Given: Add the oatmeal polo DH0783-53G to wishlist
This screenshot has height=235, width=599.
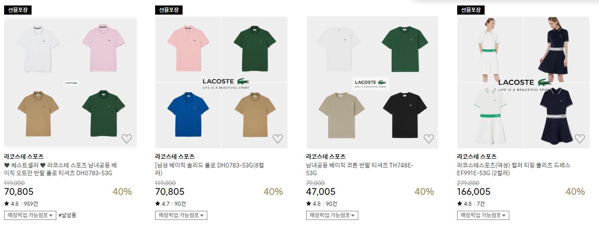Looking at the screenshot, I should pyautogui.click(x=127, y=139).
